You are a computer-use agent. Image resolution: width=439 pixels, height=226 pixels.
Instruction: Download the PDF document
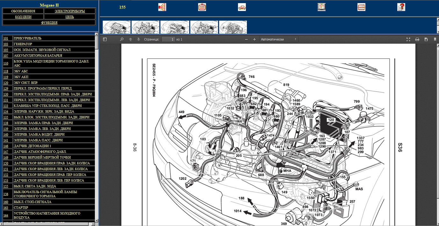click(x=426, y=39)
